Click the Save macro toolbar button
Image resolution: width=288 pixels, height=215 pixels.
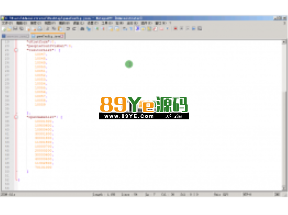click(x=199, y=28)
